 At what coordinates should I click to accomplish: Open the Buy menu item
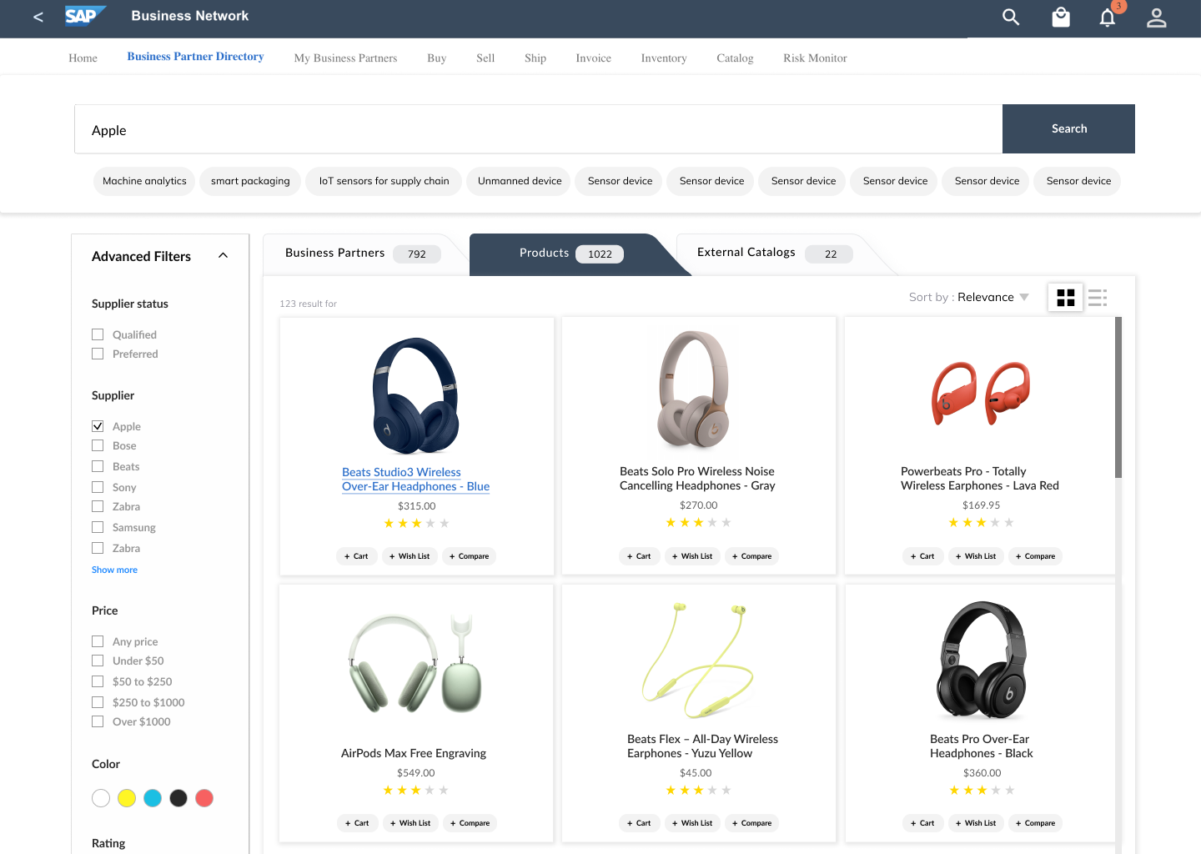tap(437, 58)
